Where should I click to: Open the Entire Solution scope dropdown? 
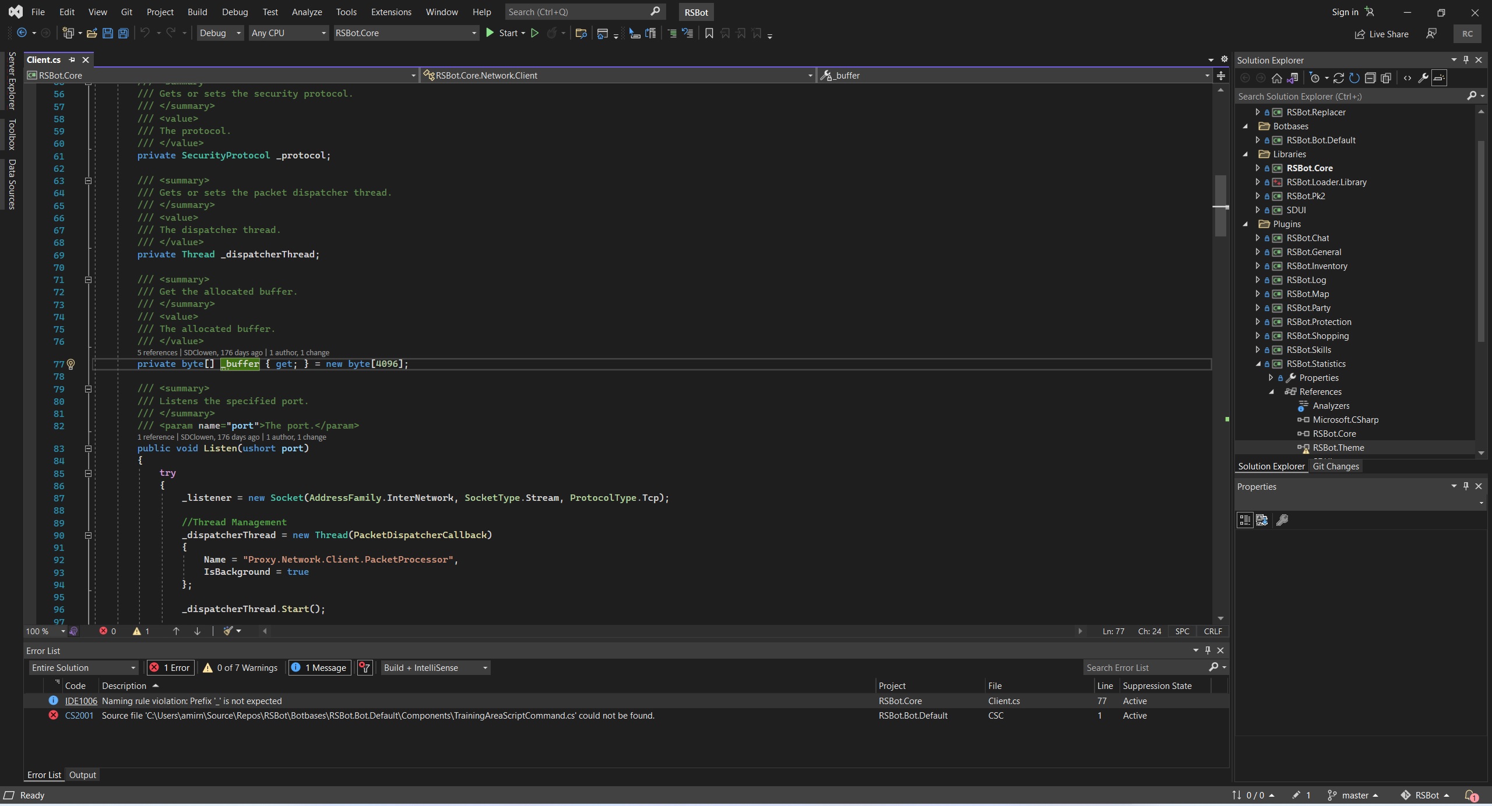click(x=84, y=668)
